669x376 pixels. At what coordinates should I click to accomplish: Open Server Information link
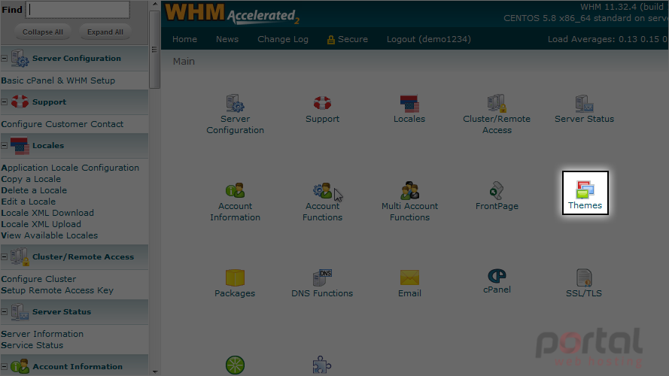[42, 334]
